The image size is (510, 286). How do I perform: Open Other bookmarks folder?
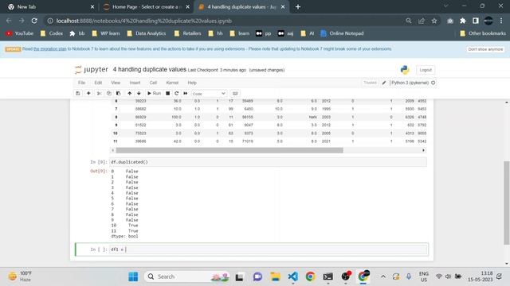tap(483, 33)
